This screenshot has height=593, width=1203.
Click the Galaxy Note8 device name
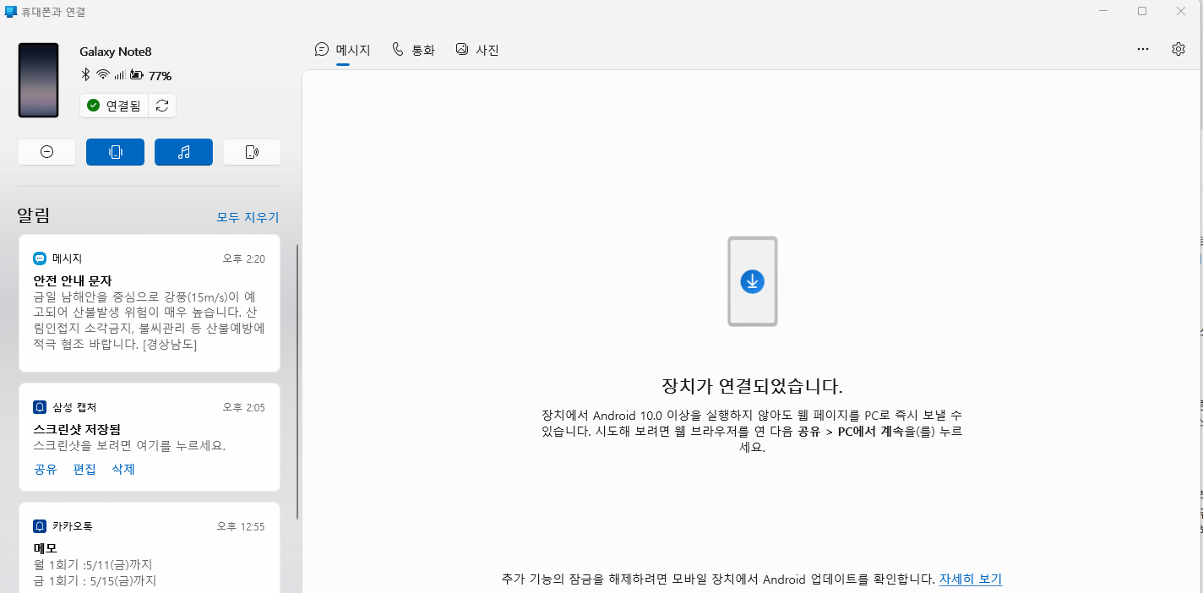116,52
